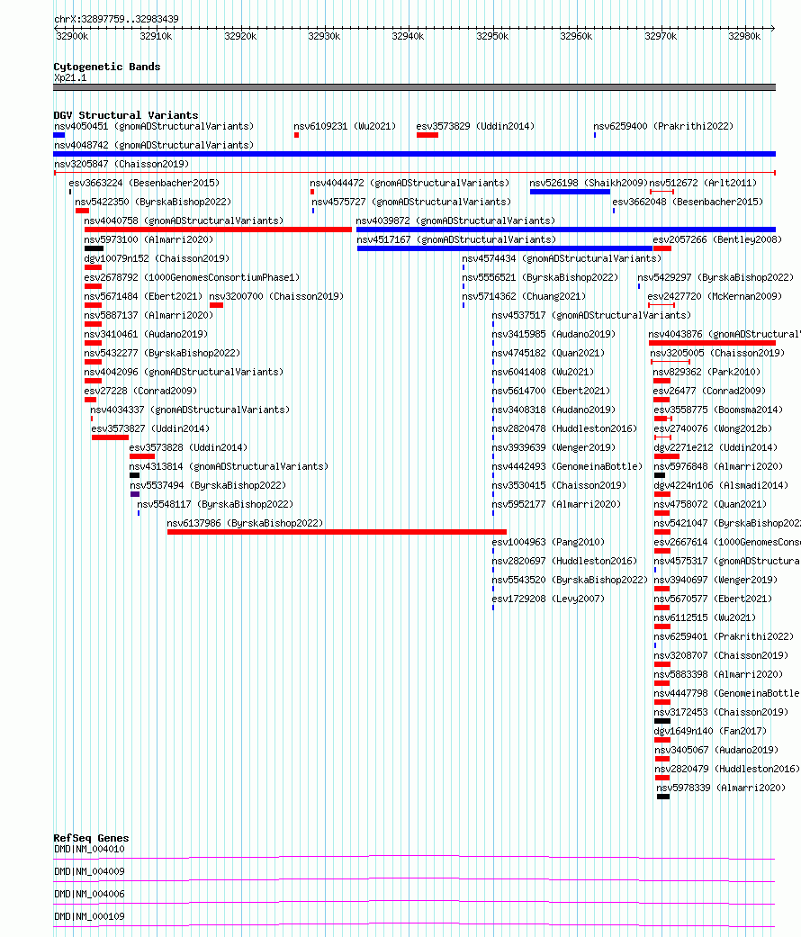Click esv3662048 (Besenbacher2015) label
This screenshot has height=937, width=801.
[x=688, y=202]
